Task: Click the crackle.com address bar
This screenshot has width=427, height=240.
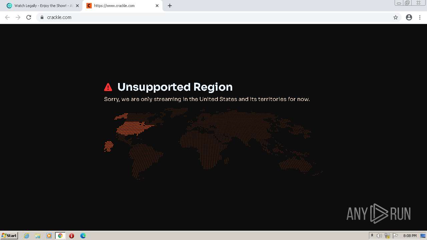Action: [219, 17]
